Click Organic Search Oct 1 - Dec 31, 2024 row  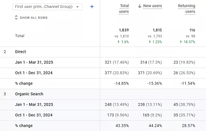(103, 115)
